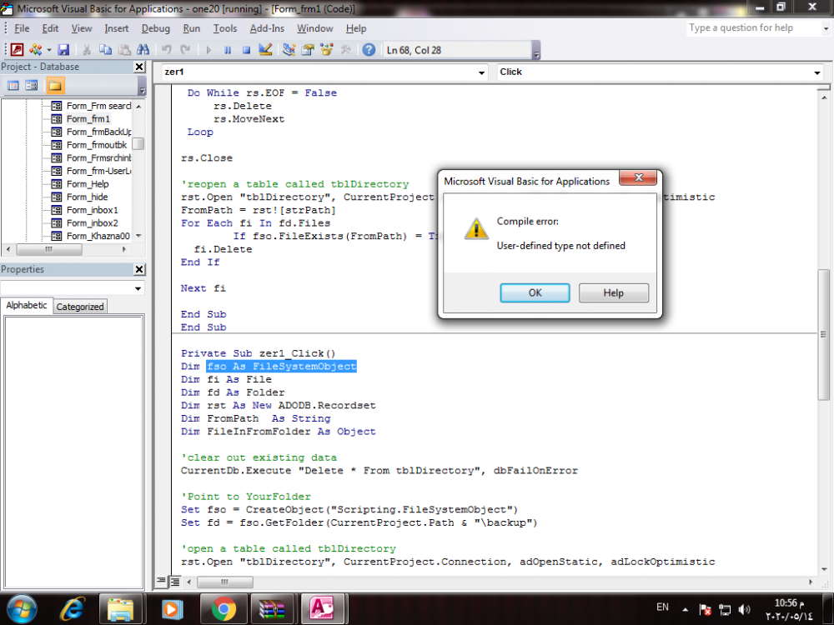Open the Edit menu
The width and height of the screenshot is (834, 625).
click(x=51, y=28)
